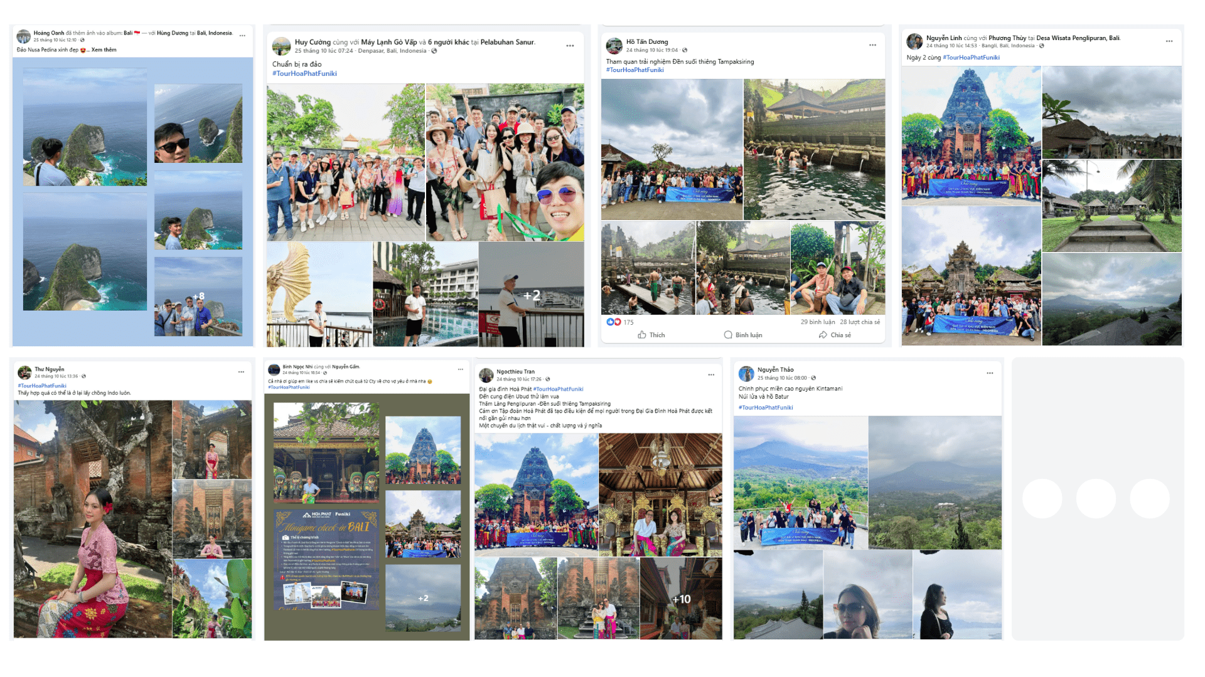Viewport: 1205px width, 677px height.
Task: Open the +8 photos thumbnail
Action: pyautogui.click(x=198, y=297)
